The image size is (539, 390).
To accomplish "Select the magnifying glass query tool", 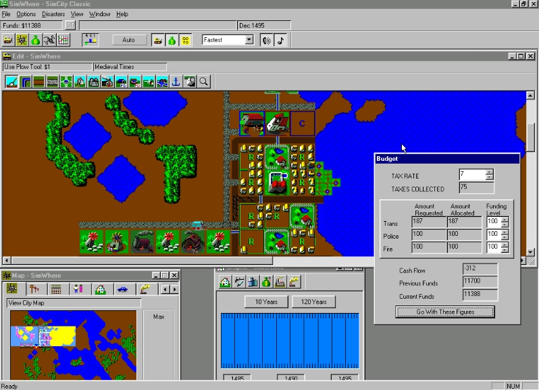I will tap(203, 82).
